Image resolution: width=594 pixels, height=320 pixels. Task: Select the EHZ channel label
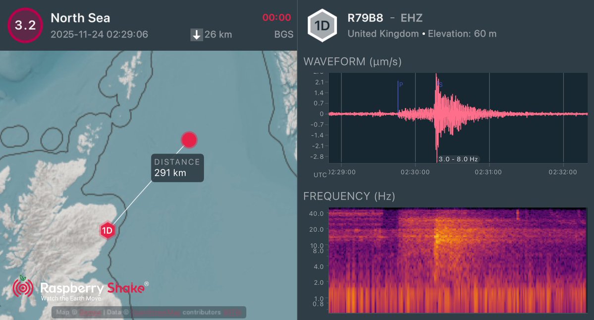click(x=413, y=18)
